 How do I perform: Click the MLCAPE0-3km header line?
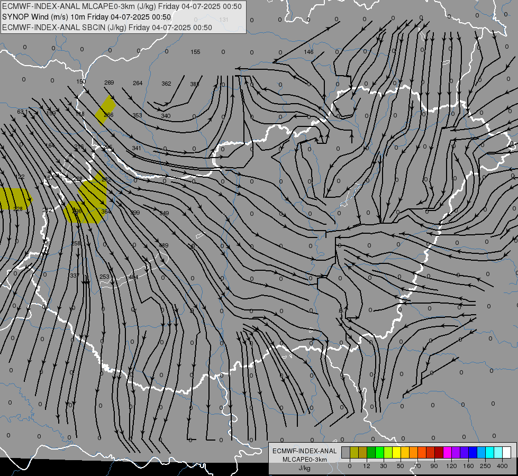tap(122, 6)
